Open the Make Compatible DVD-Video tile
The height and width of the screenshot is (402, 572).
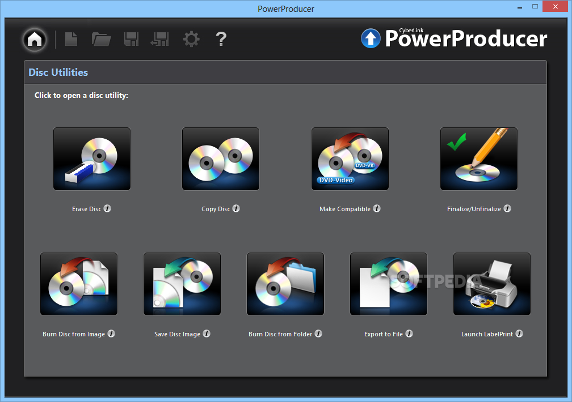(x=350, y=159)
